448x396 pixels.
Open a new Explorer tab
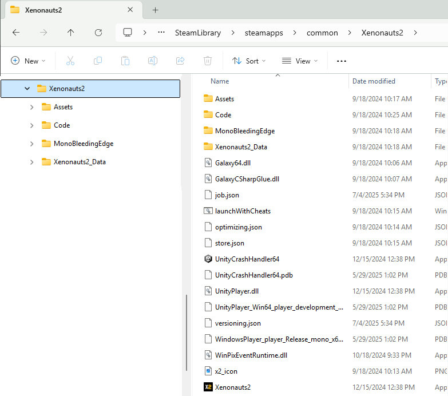tap(155, 10)
